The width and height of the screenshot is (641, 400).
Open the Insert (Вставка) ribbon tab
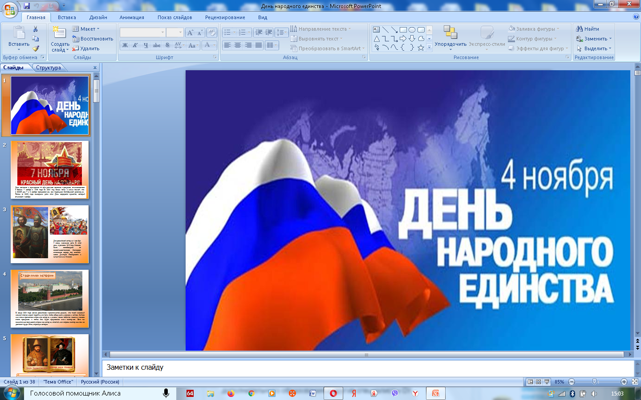coord(67,17)
